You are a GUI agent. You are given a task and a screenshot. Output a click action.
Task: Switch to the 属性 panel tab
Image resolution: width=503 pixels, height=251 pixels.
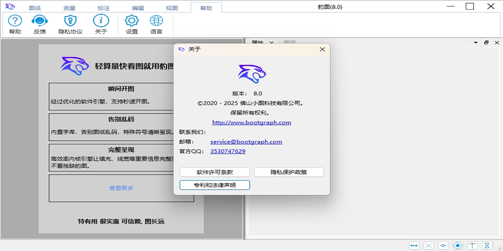pyautogui.click(x=257, y=43)
